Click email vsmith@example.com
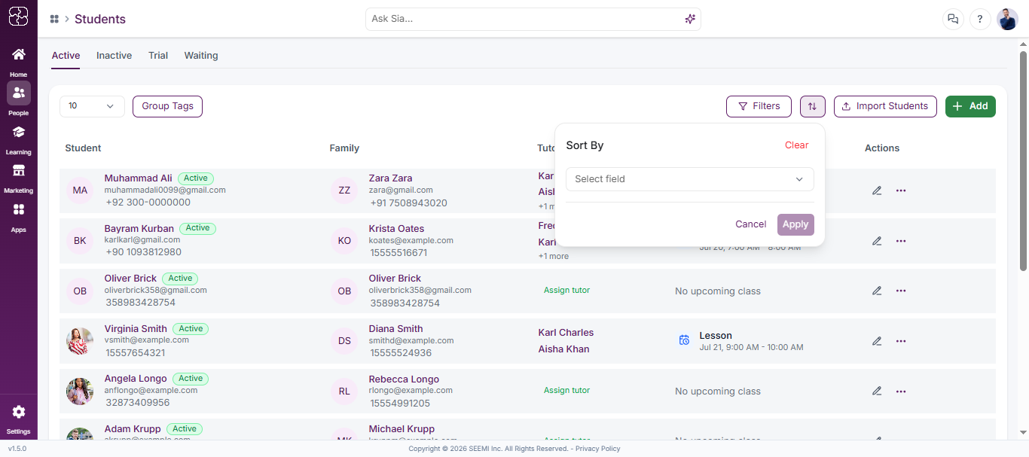This screenshot has width=1029, height=457. point(146,340)
